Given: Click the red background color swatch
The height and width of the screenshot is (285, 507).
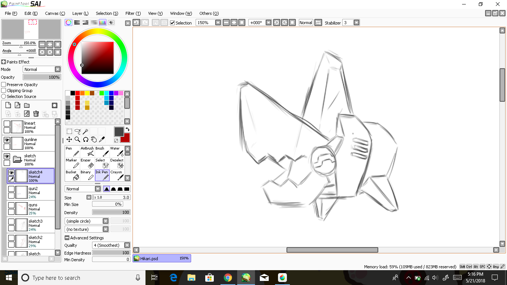Looking at the screenshot, I should point(127,140).
